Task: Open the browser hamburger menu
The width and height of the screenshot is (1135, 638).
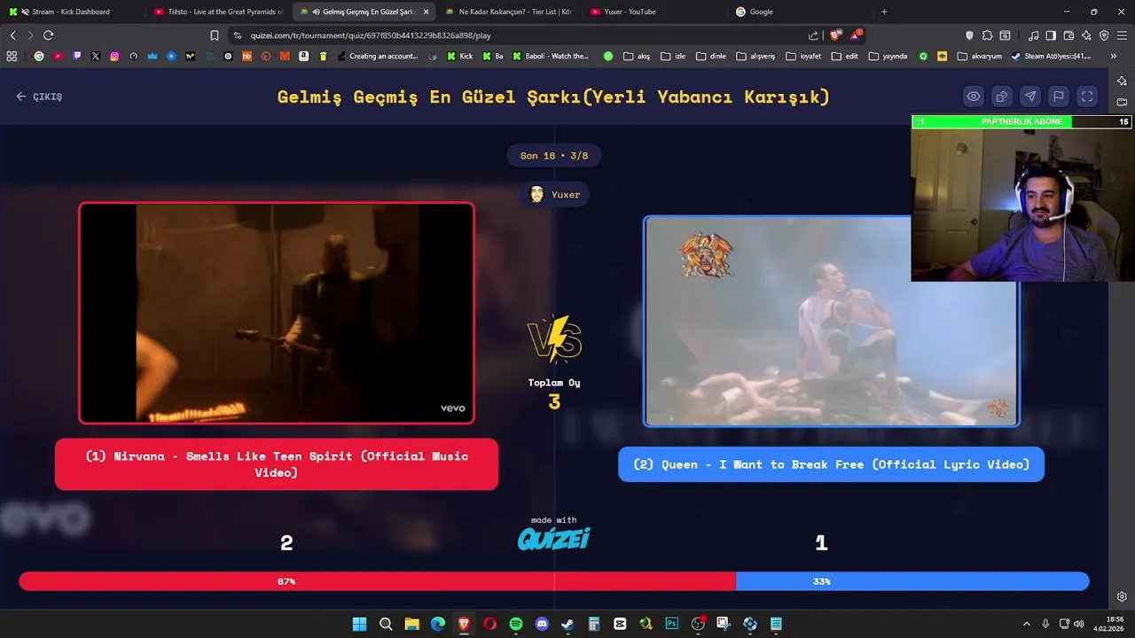Action: pyautogui.click(x=1123, y=35)
